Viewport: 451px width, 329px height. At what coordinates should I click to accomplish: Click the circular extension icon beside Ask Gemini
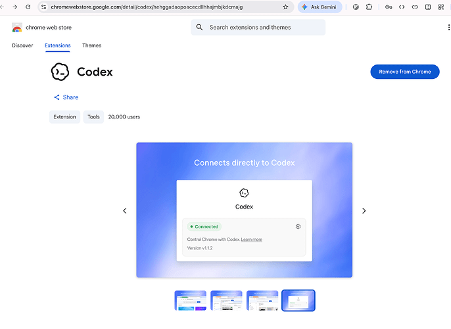[x=356, y=7]
